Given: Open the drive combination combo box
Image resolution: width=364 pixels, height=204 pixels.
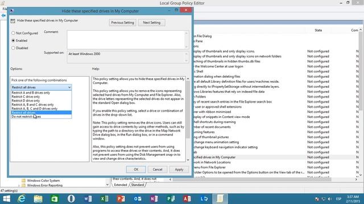Looking at the screenshot, I should (x=42, y=87).
